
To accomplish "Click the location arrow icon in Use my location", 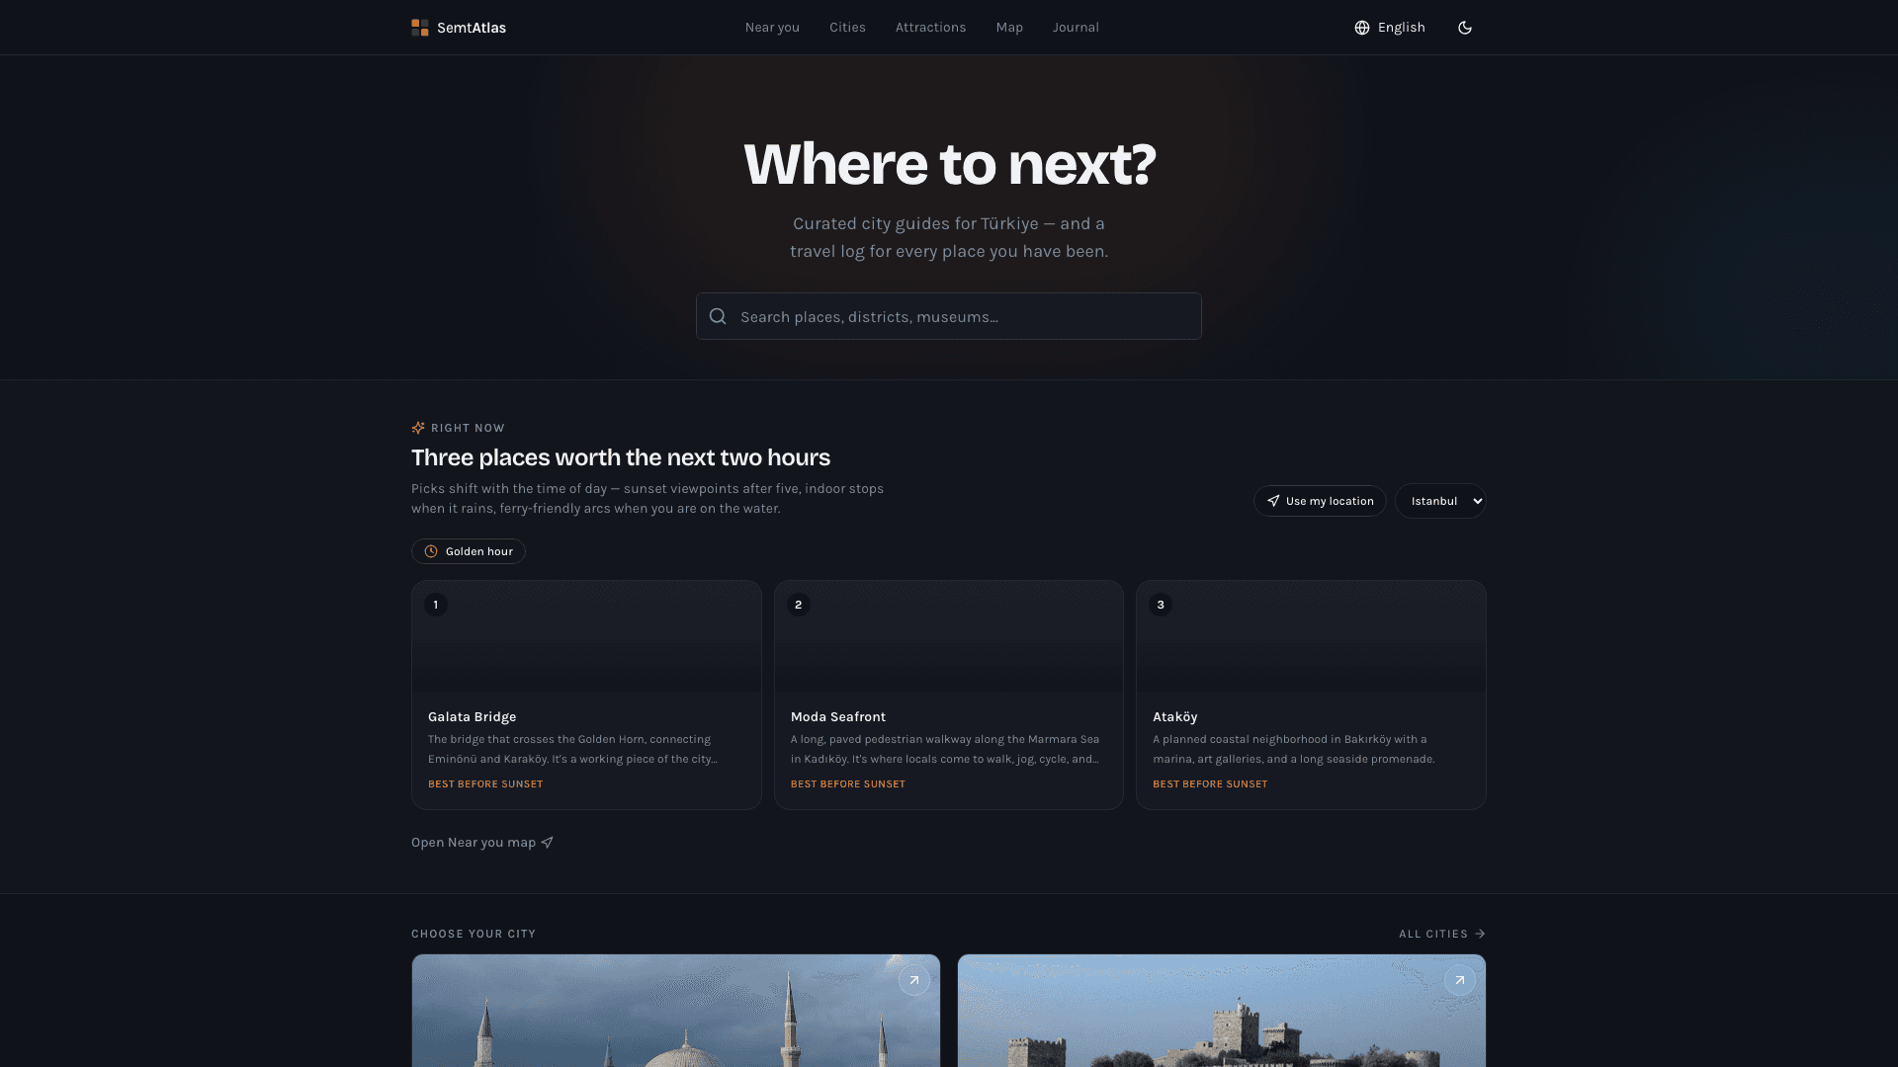I will click(x=1273, y=501).
